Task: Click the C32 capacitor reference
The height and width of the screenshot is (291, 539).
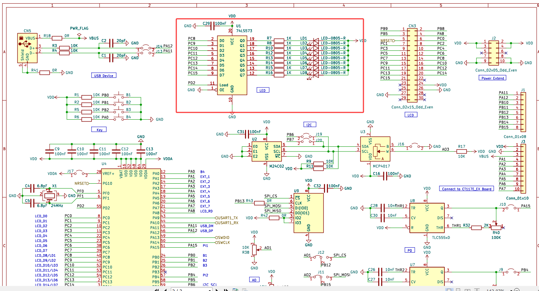Action: point(317,186)
